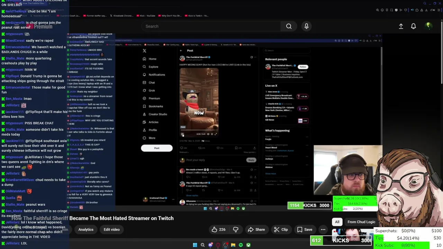Click the X logo in embedded page

[144, 51]
